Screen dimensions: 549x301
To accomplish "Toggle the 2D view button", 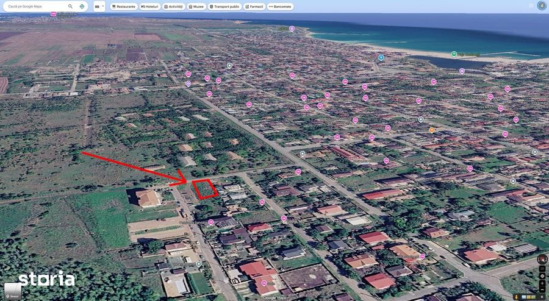I will [x=542, y=269].
